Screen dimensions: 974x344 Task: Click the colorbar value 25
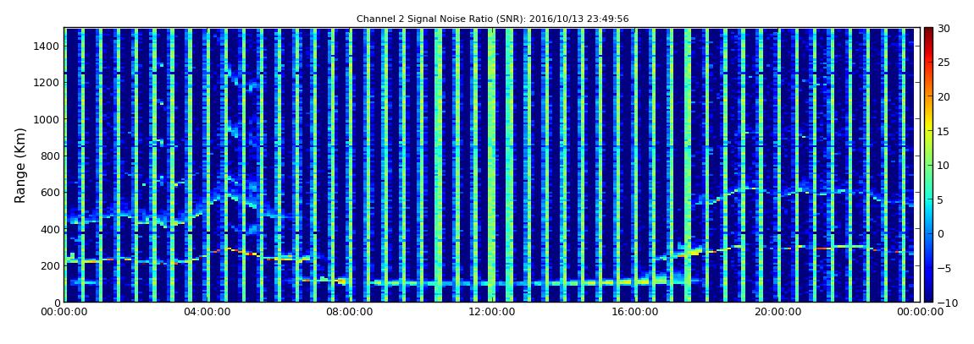pyautogui.click(x=944, y=63)
